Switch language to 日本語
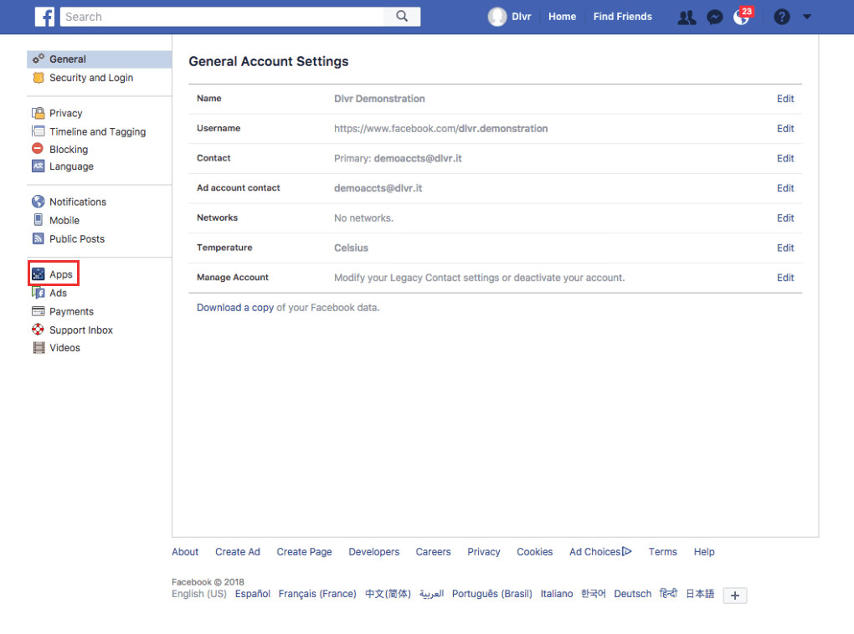Screen dimensions: 854x634 tap(699, 594)
